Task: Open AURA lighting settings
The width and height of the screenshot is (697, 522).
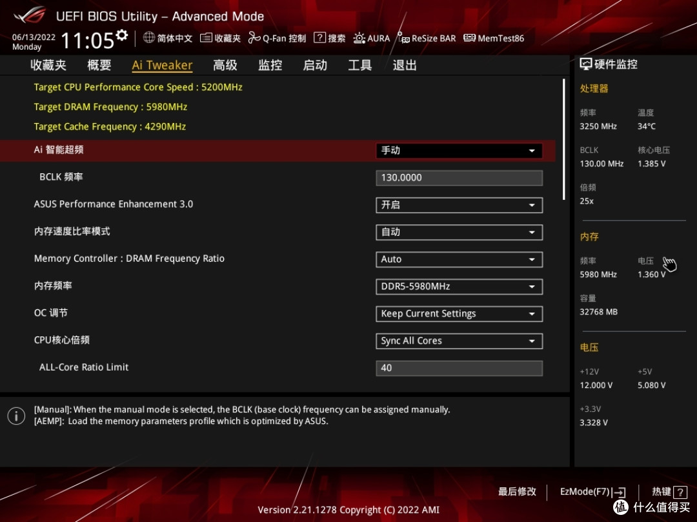Action: pyautogui.click(x=372, y=38)
